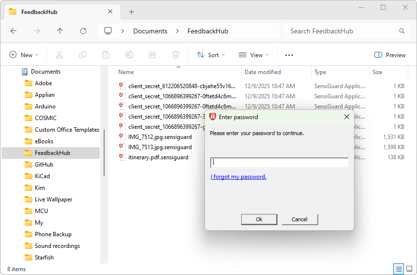Click the Cut scissors icon in toolbar

60,55
